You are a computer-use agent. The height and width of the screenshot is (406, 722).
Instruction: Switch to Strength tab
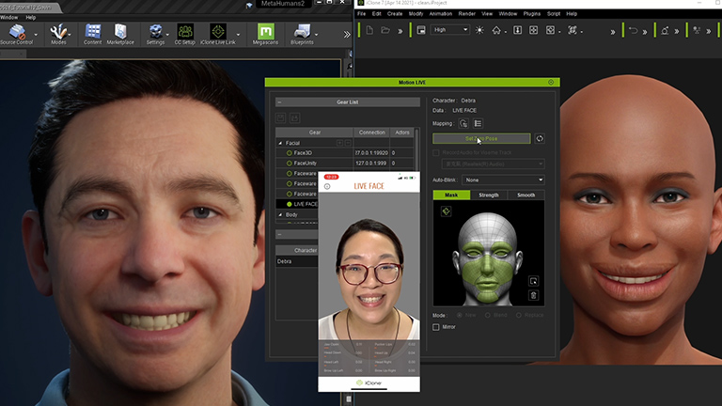tap(489, 195)
